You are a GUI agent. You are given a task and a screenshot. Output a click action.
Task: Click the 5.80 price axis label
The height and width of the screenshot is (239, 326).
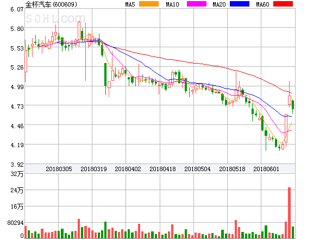pyautogui.click(x=17, y=28)
